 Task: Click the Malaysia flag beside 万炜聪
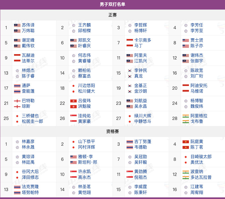17,31
